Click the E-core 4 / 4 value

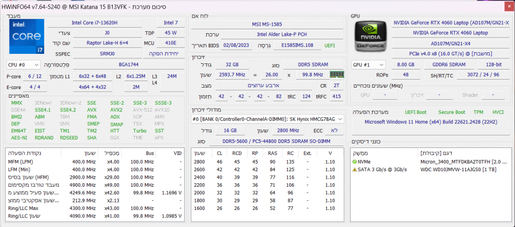[x=35, y=88]
